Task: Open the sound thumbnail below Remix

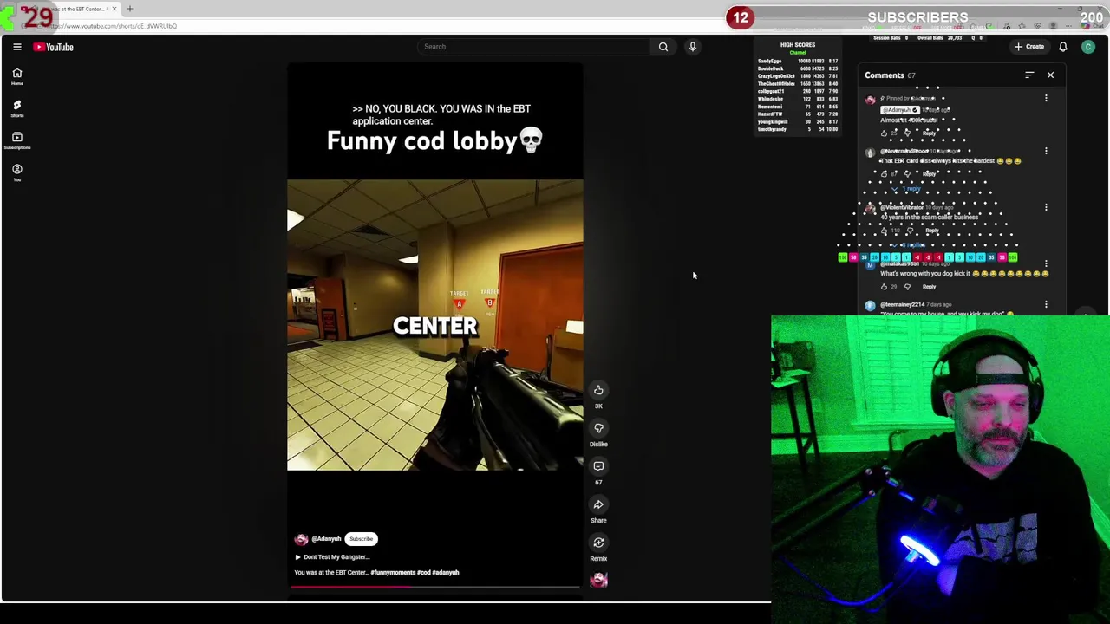Action: pos(598,580)
